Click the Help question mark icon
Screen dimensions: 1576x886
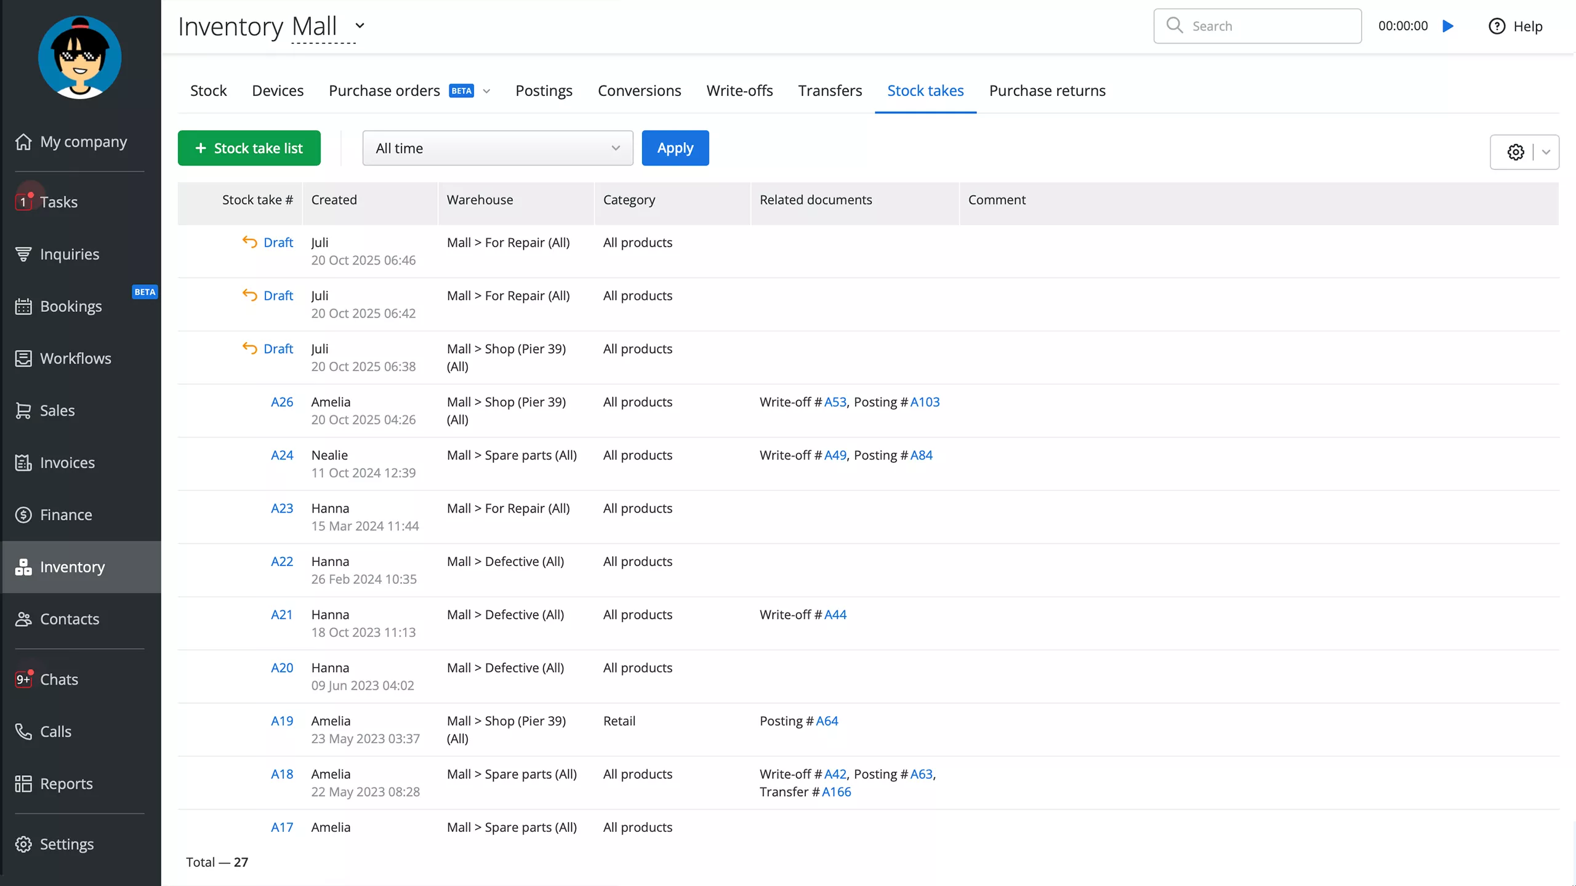(x=1497, y=26)
